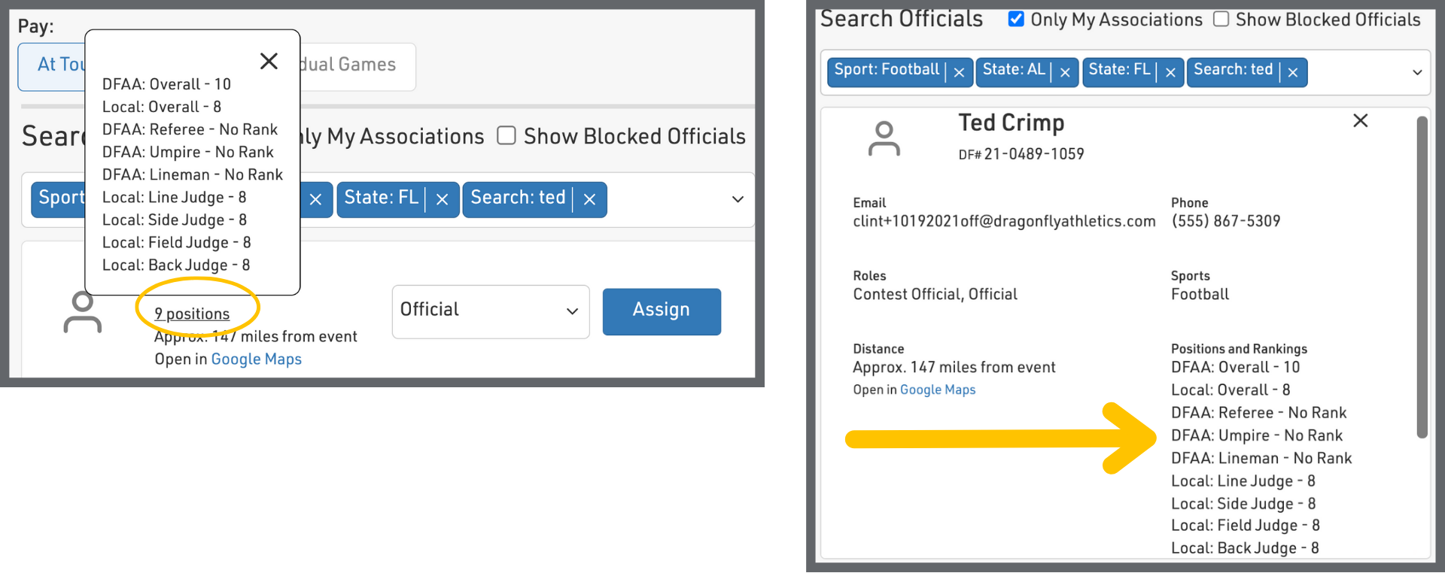Remove the Search: ted filter in right panel
This screenshot has height=573, width=1445.
[1293, 72]
